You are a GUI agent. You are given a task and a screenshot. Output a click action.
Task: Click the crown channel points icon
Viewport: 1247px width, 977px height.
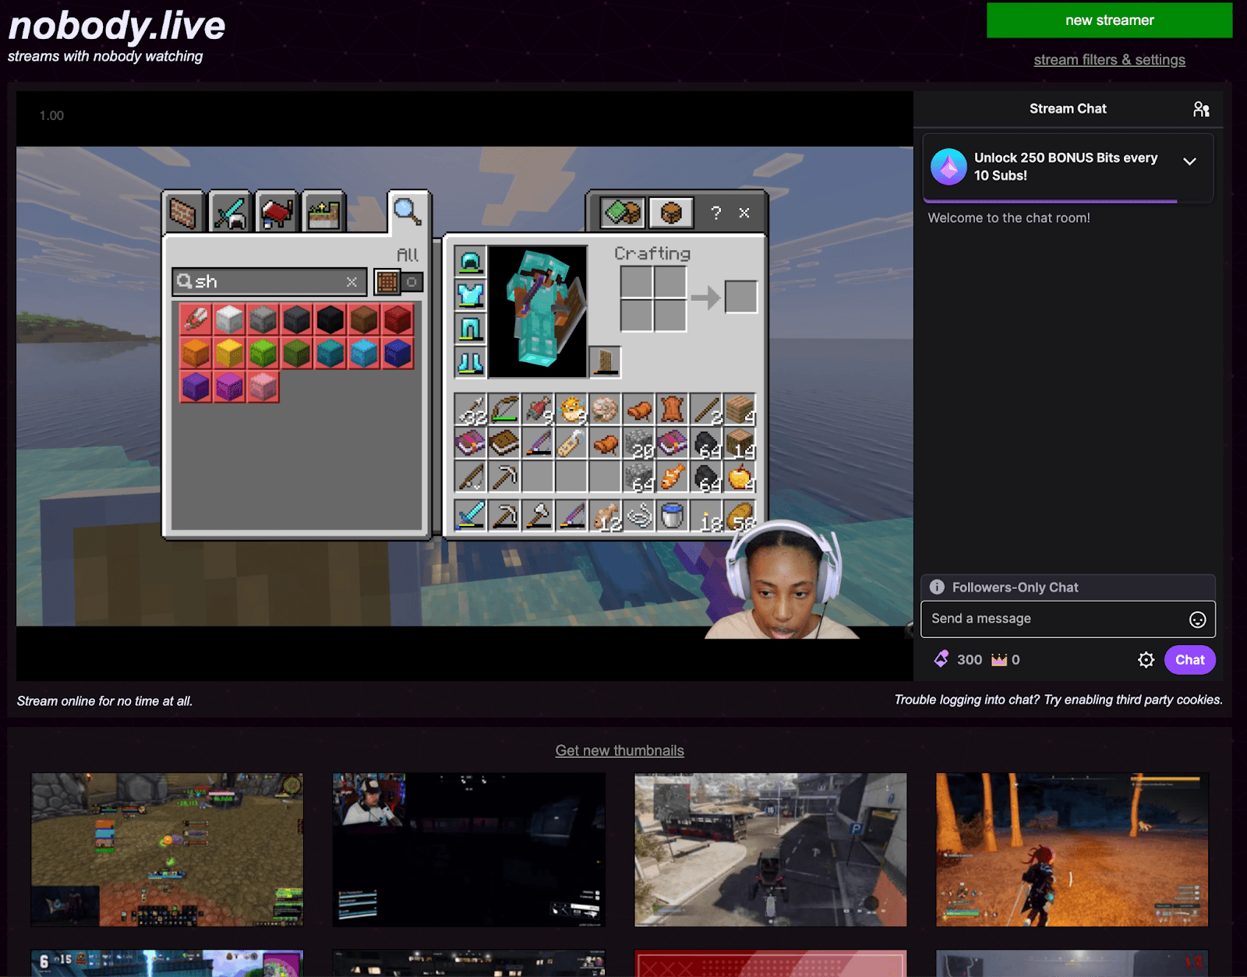(999, 660)
